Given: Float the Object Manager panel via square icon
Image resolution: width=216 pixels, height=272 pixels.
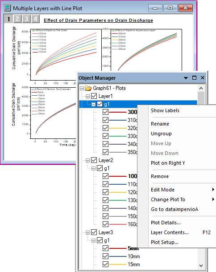Looking at the screenshot, I should (x=194, y=78).
